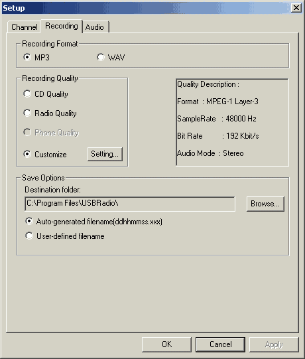The height and width of the screenshot is (359, 305).
Task: Choose WAV recording format
Action: point(111,57)
